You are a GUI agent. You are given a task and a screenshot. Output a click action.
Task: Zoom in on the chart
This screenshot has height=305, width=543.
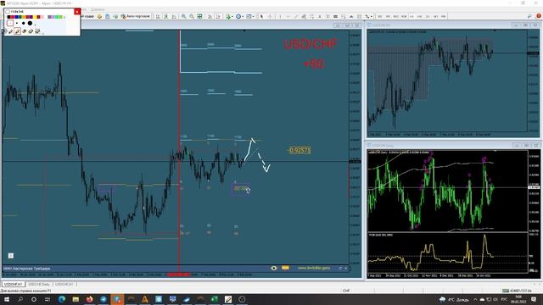pos(183,16)
